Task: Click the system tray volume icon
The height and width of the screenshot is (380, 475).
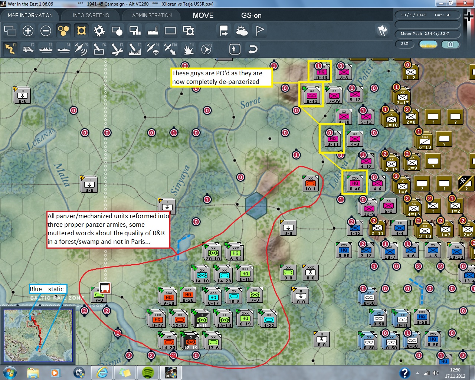Action: [x=435, y=373]
